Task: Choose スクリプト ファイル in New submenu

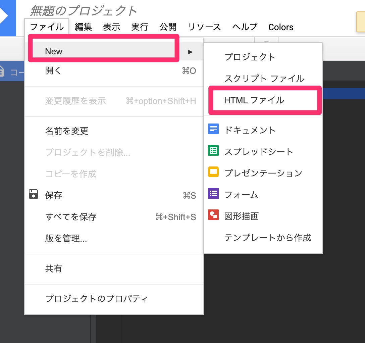Action: (x=264, y=79)
